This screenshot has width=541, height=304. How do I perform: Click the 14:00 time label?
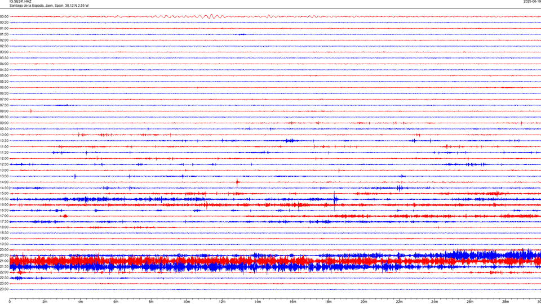[4, 182]
